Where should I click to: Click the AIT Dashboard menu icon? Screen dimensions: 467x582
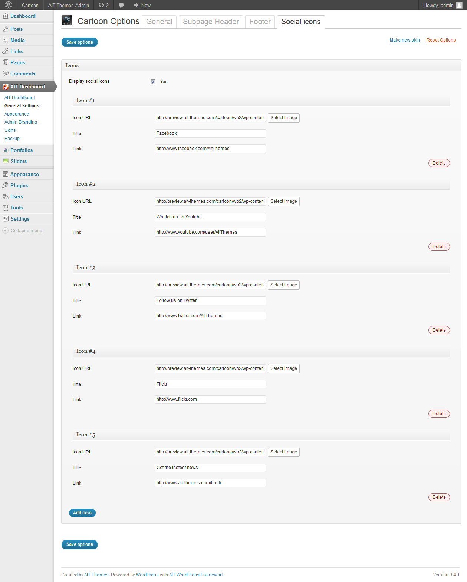[x=6, y=87]
